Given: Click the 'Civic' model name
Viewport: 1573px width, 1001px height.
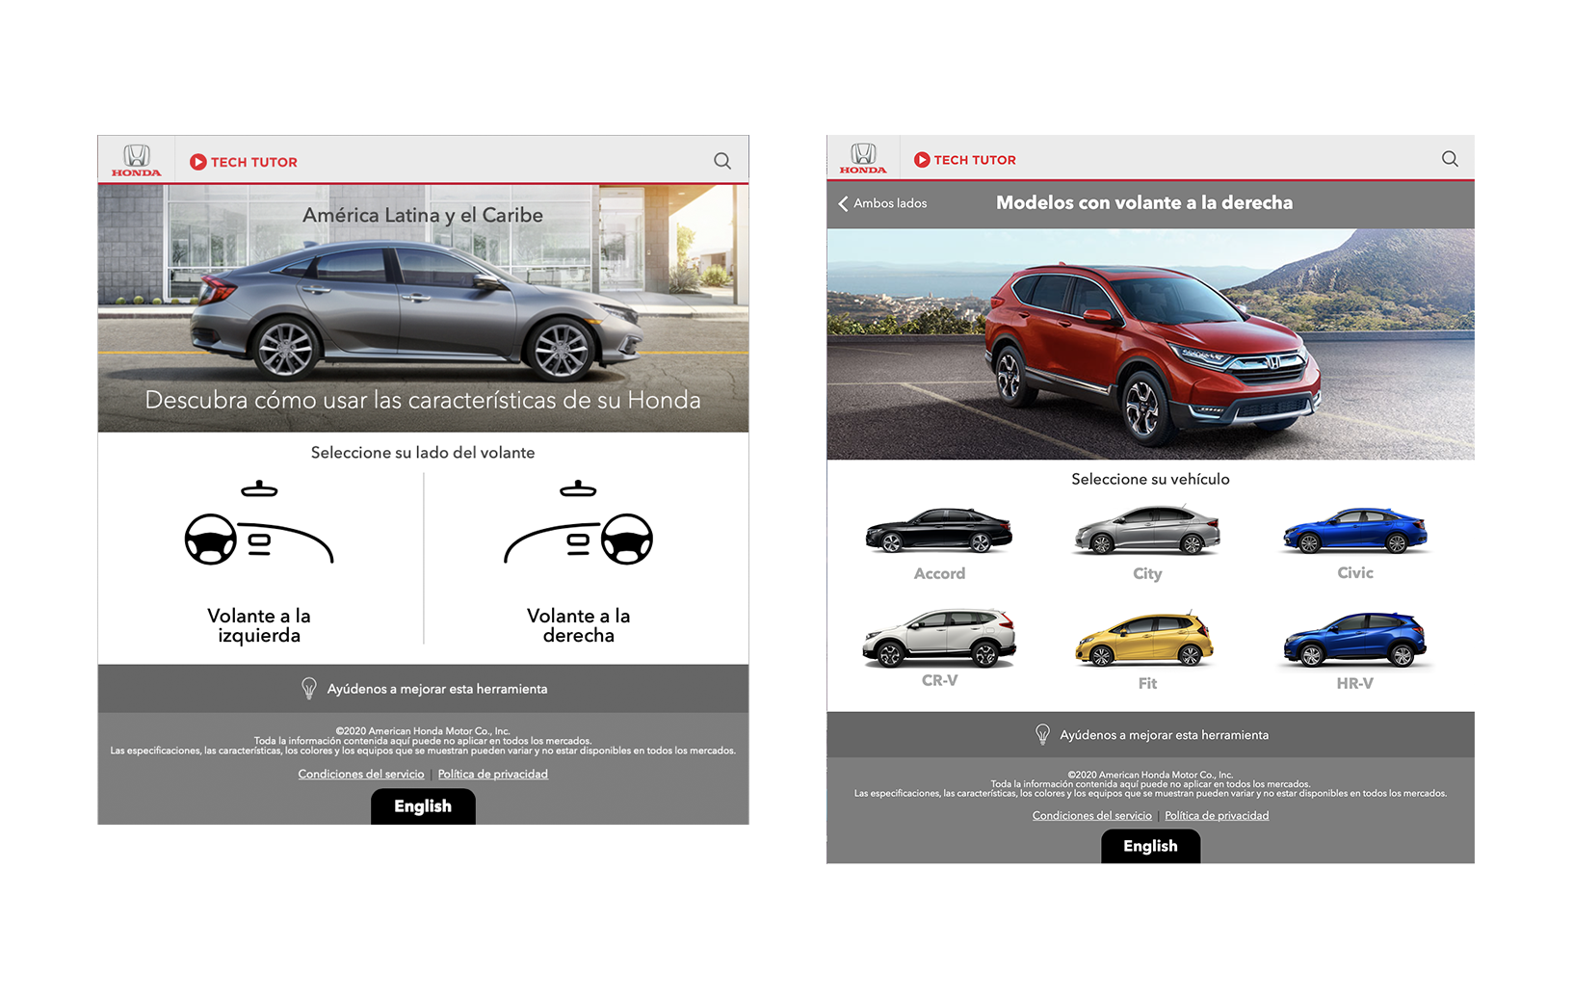Looking at the screenshot, I should tap(1355, 572).
